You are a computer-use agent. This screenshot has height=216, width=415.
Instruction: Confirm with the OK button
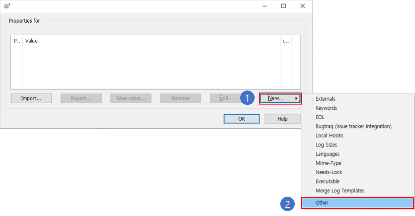pyautogui.click(x=241, y=119)
